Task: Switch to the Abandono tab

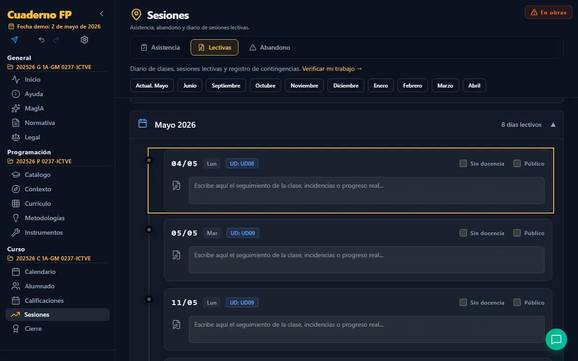Action: [x=270, y=47]
